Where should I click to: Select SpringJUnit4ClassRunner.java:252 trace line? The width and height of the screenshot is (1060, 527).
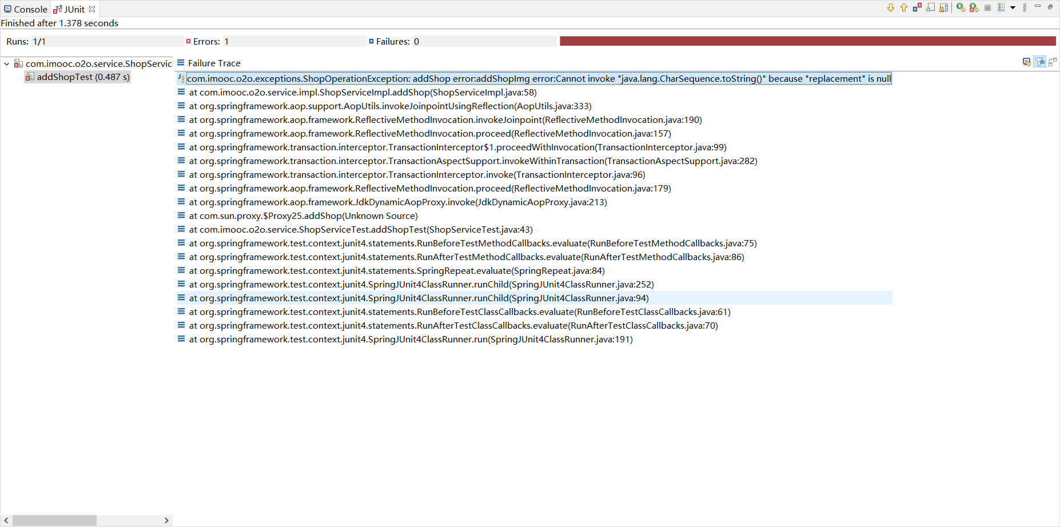click(421, 284)
